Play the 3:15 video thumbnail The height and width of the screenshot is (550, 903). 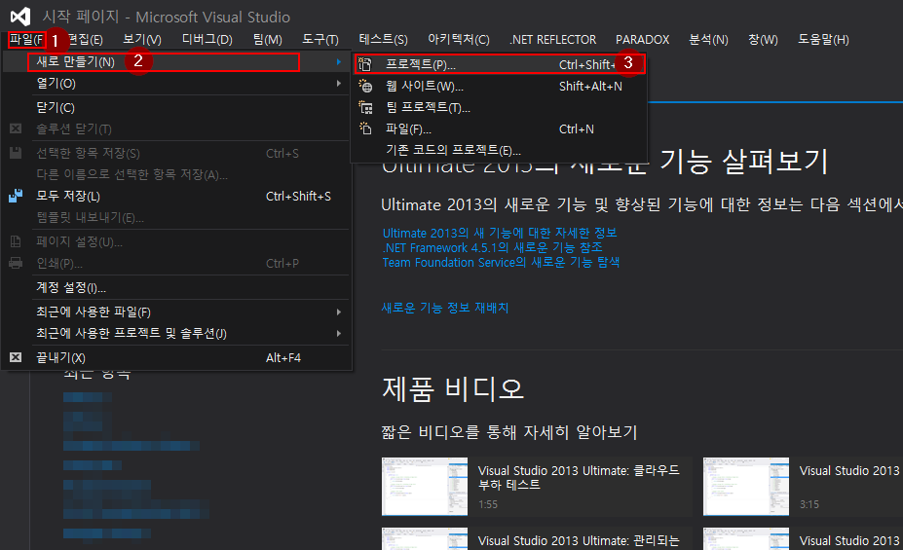(x=746, y=487)
